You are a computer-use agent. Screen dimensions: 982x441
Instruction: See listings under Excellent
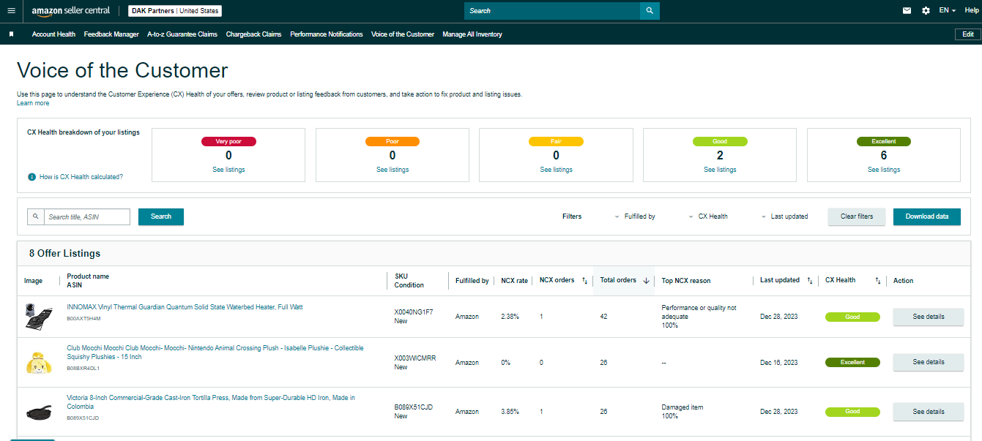tap(884, 170)
